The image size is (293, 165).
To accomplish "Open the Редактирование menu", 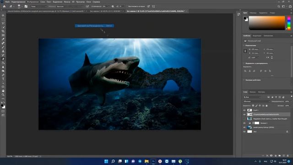I will coord(18,2).
